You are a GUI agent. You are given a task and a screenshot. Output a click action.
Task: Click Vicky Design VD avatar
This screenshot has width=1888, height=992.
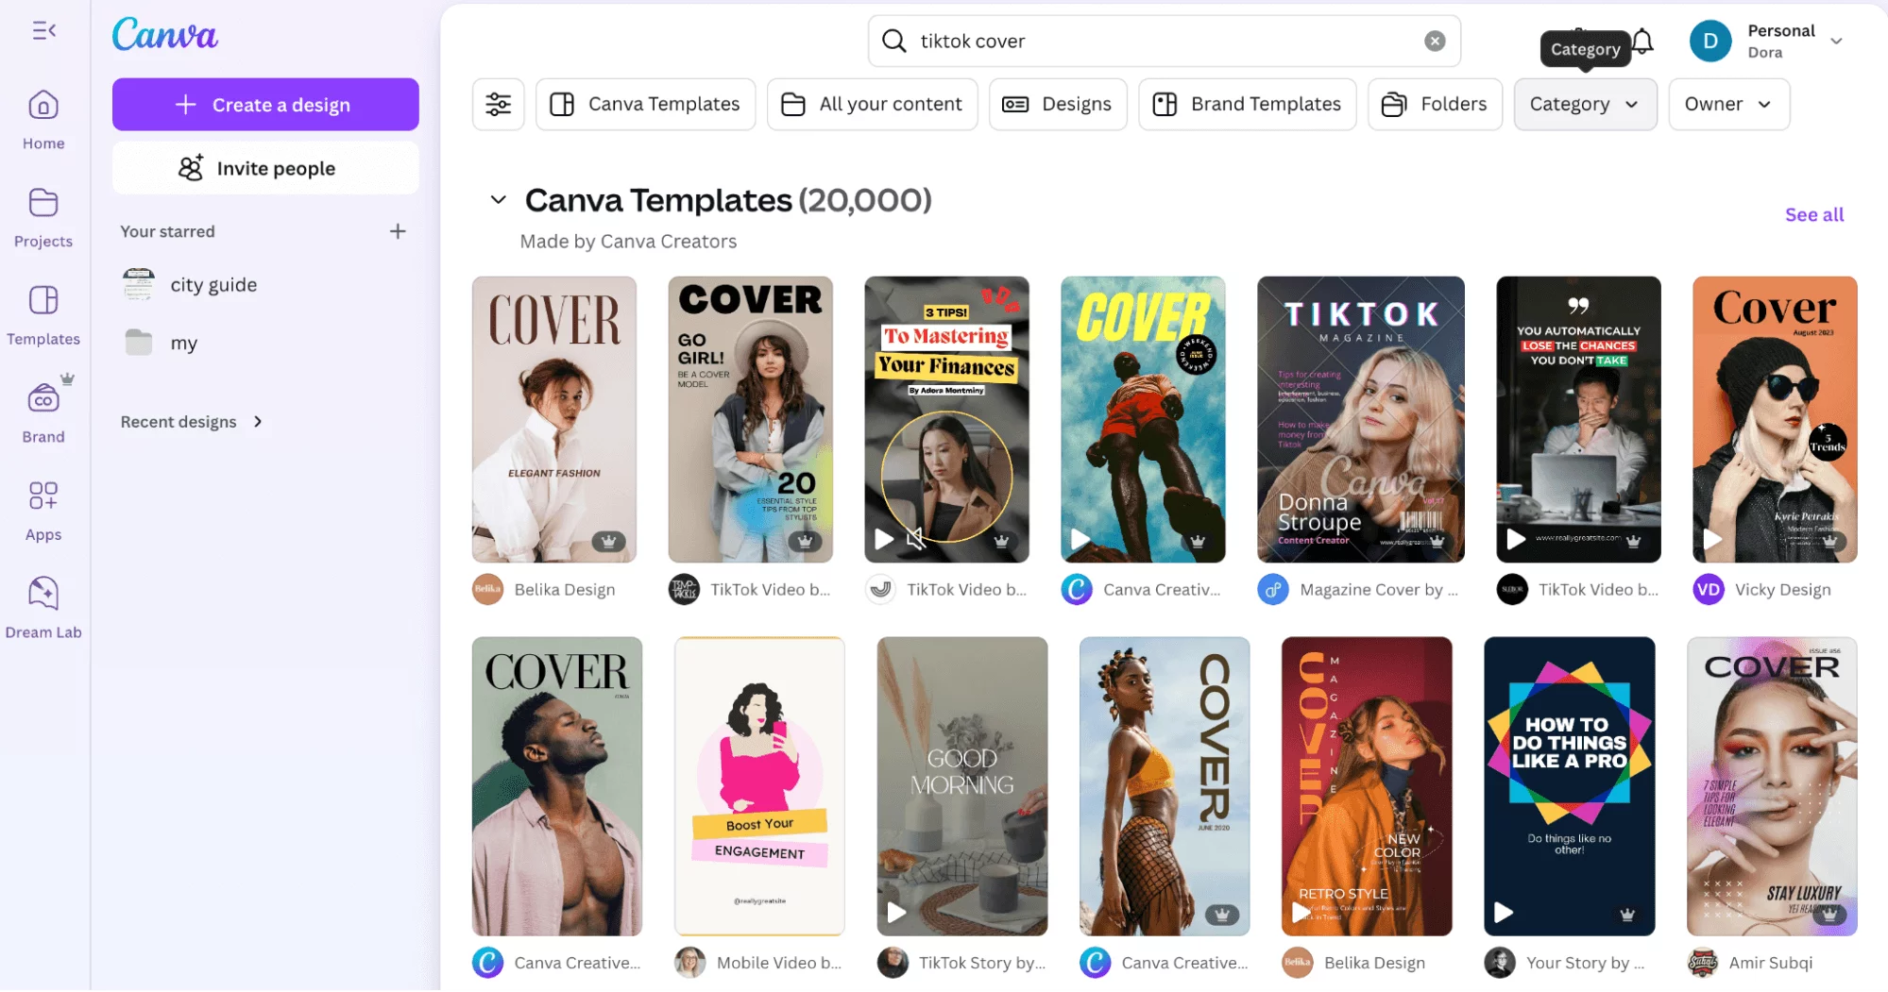point(1709,590)
